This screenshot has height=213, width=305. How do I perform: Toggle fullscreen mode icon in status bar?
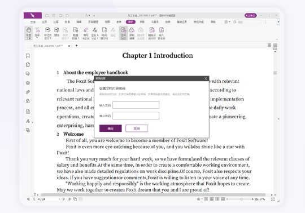tap(273, 199)
